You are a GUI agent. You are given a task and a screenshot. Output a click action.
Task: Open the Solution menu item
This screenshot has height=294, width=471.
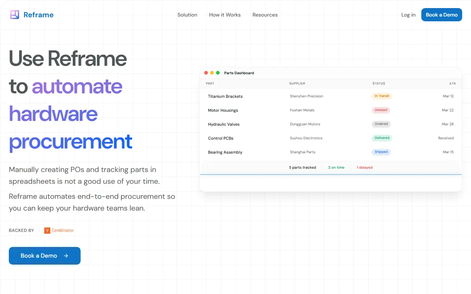(x=187, y=15)
